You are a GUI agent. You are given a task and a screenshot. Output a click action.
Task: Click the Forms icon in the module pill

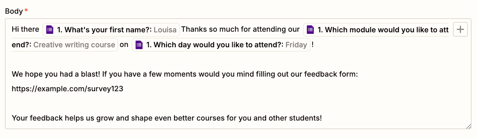310,30
